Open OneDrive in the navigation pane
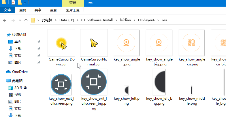 click(x=20, y=72)
